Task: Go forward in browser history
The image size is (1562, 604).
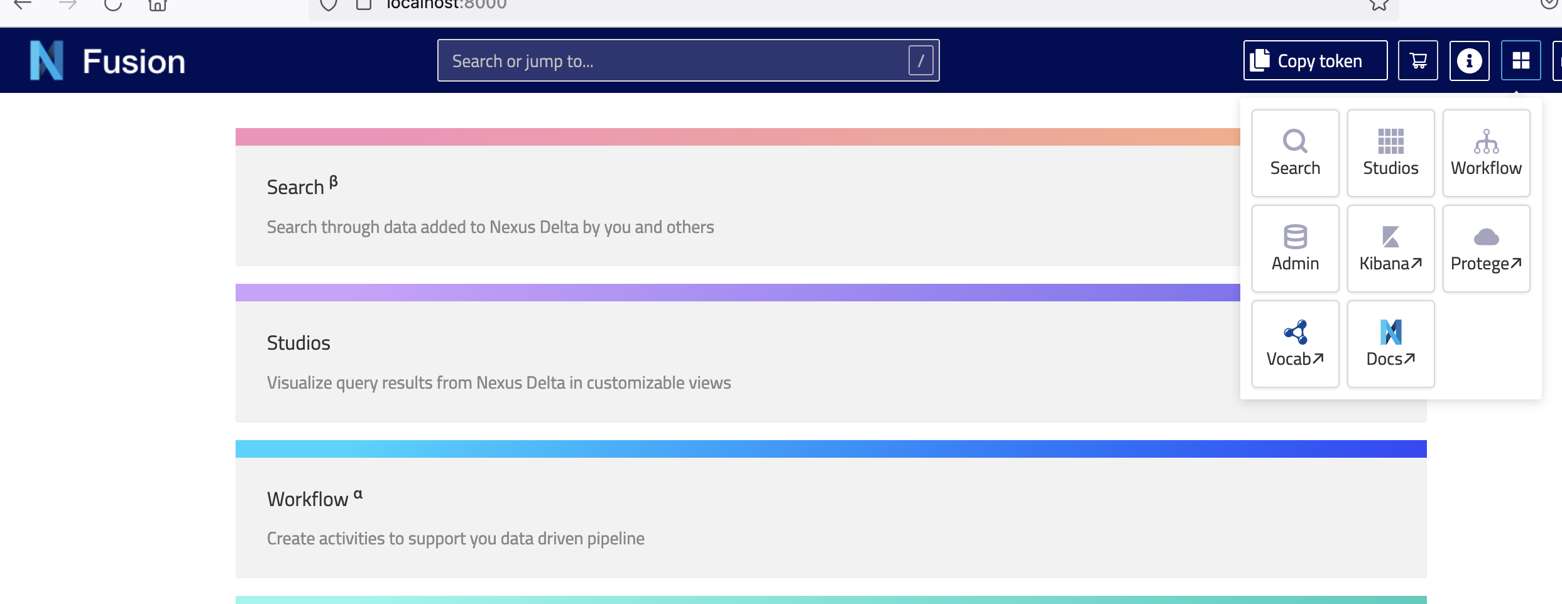Action: click(x=67, y=4)
